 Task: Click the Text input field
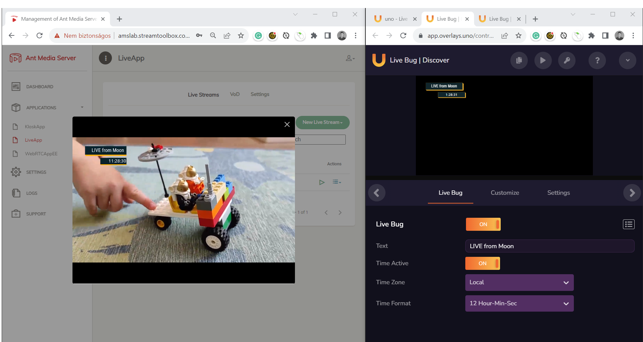pyautogui.click(x=549, y=246)
